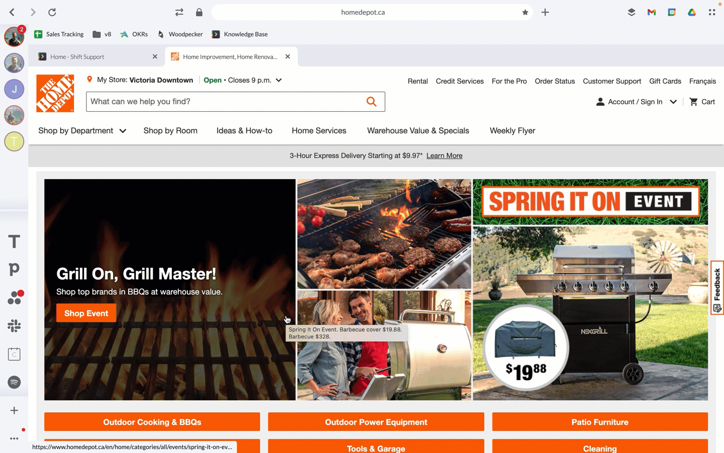Open For the Pro link

click(509, 81)
